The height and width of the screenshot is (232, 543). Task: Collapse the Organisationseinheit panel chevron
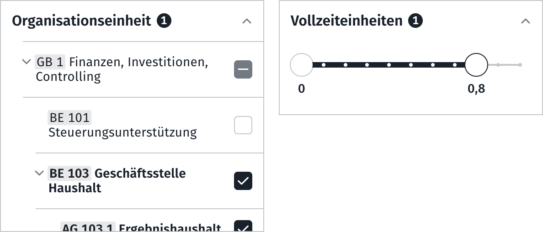tap(247, 21)
